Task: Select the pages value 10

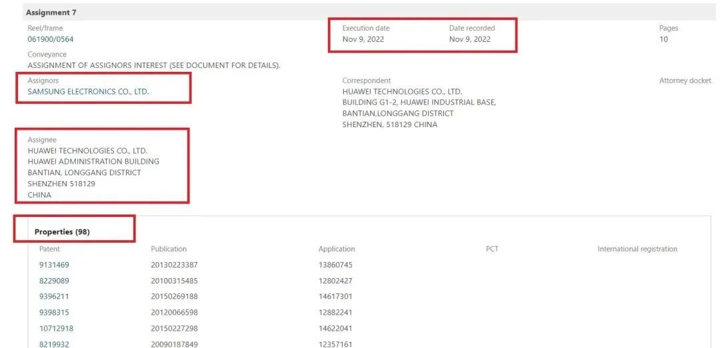Action: tap(663, 39)
